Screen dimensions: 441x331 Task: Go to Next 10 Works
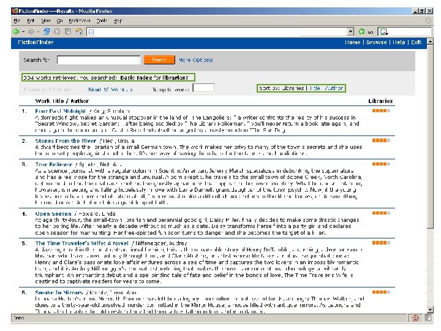tap(110, 89)
